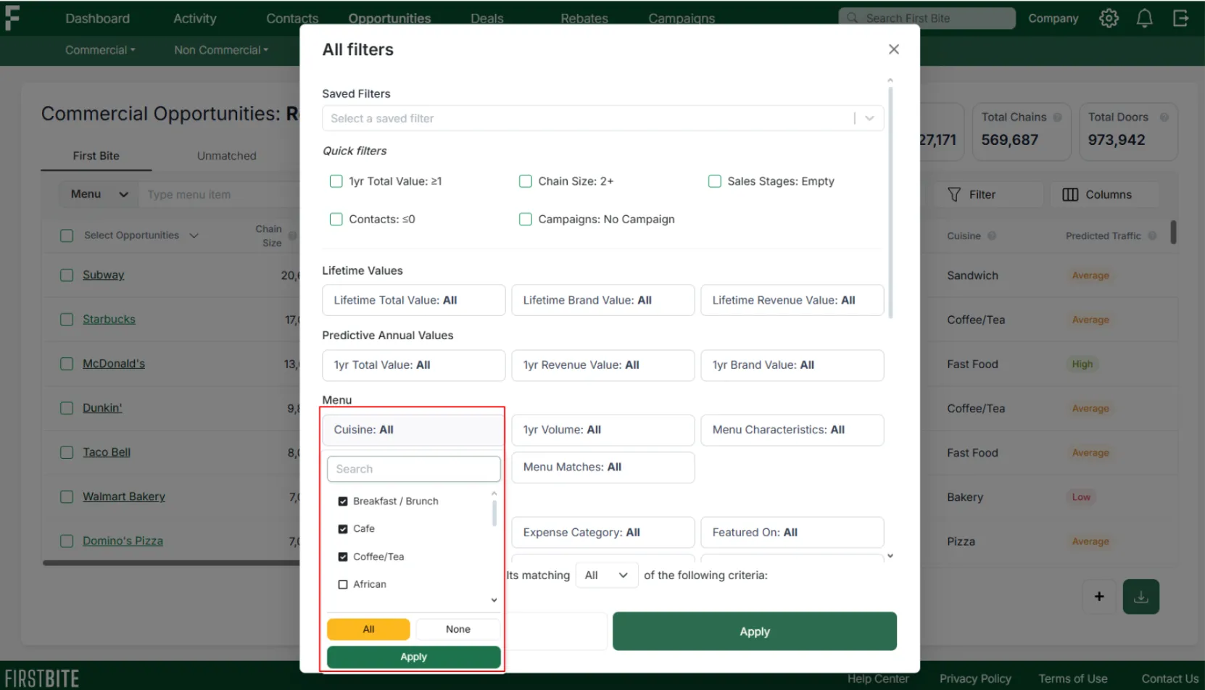Image resolution: width=1205 pixels, height=690 pixels.
Task: Click the funnel Filter icon
Action: (x=954, y=194)
